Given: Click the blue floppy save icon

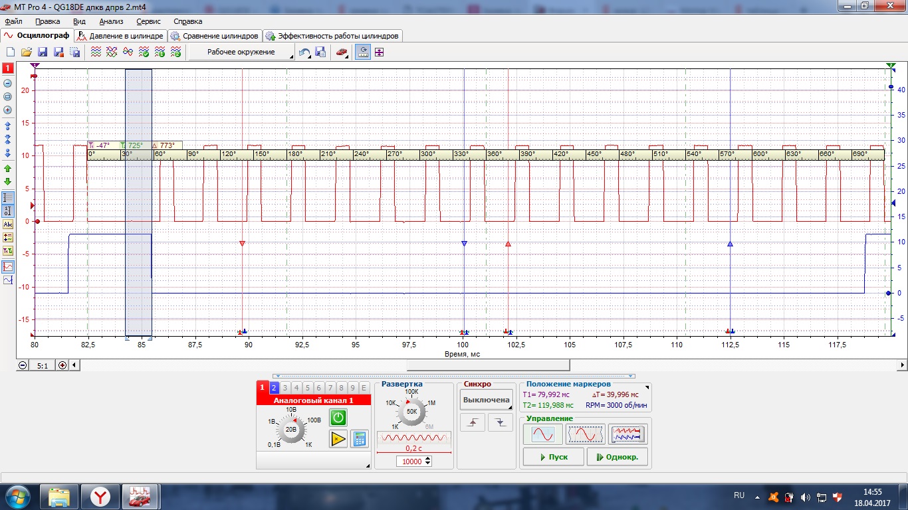Looking at the screenshot, I should (43, 52).
